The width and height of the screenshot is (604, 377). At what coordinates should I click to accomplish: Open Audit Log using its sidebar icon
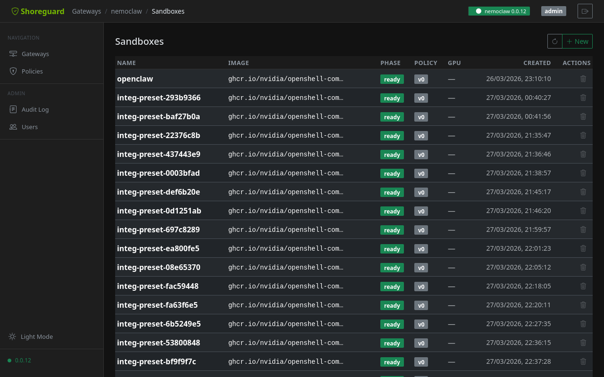click(13, 109)
